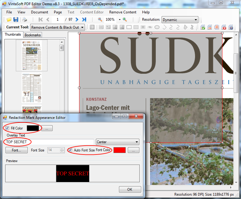Click the font color browse button
Image resolution: width=241 pixels, height=199 pixels.
(134, 150)
